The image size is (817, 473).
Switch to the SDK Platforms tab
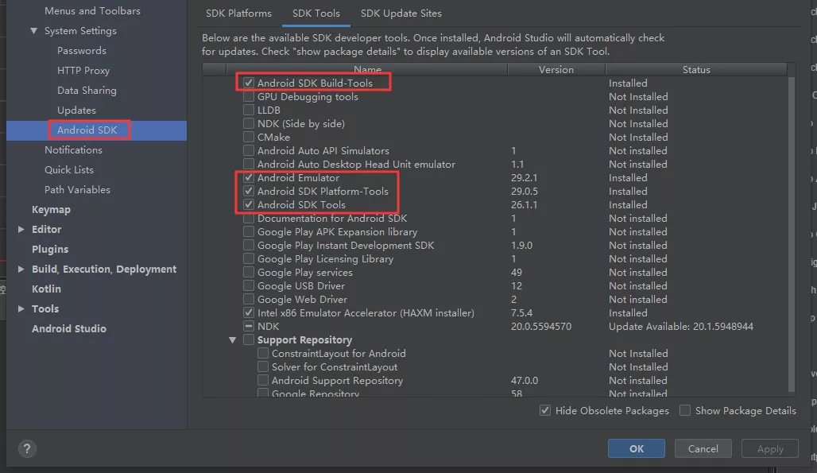[x=238, y=14]
